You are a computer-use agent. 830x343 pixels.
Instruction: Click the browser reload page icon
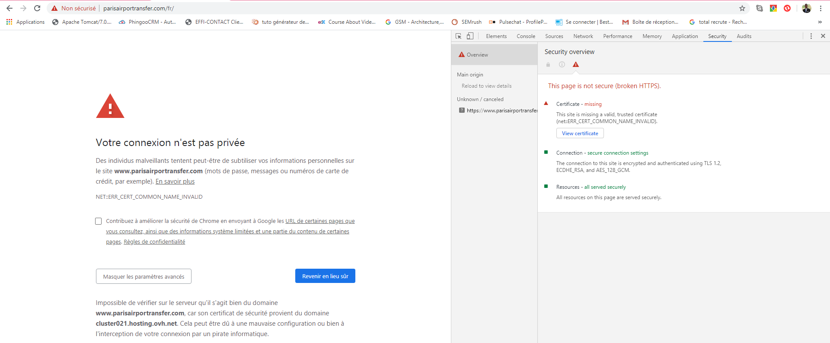coord(37,8)
